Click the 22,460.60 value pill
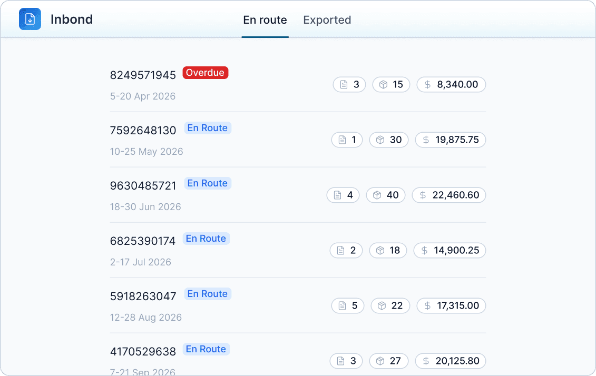Image resolution: width=596 pixels, height=376 pixels. 449,195
